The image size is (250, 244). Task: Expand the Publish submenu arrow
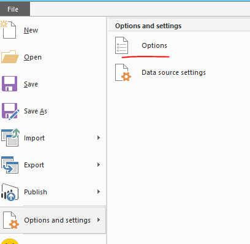[99, 192]
